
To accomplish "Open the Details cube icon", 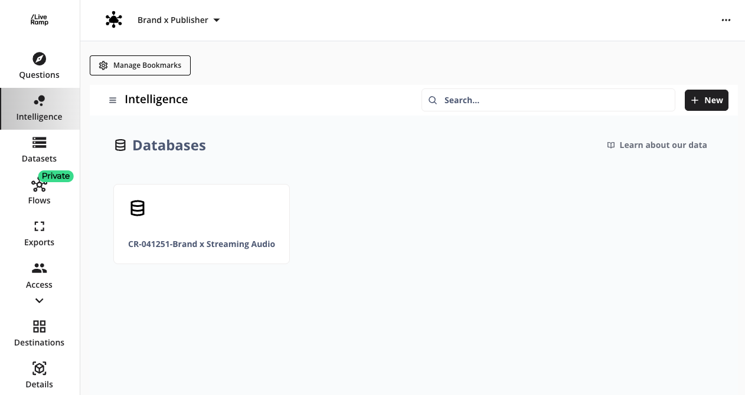I will coord(40,368).
